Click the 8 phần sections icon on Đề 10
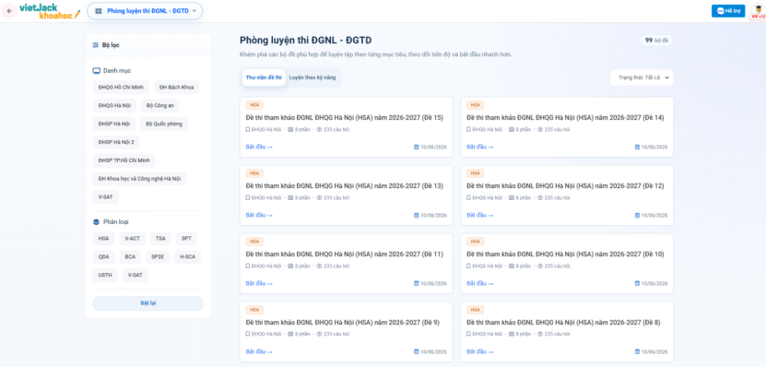 512,266
